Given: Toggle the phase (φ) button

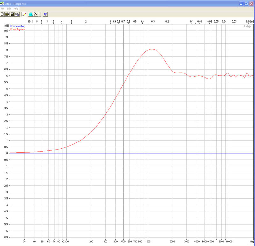Looking at the screenshot, I should [45, 14].
